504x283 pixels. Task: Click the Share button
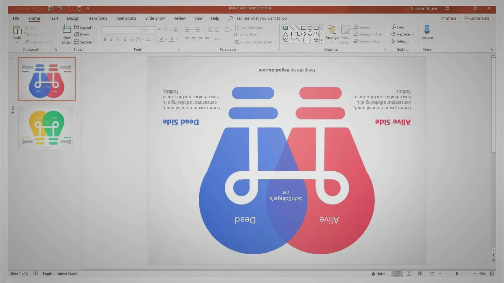click(449, 18)
